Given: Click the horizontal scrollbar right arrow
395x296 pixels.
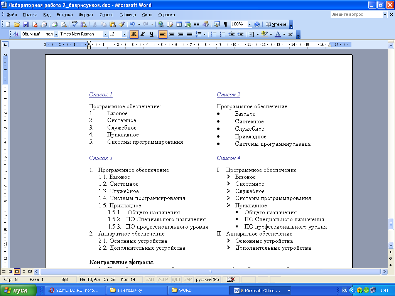Looking at the screenshot, I should 384,272.
